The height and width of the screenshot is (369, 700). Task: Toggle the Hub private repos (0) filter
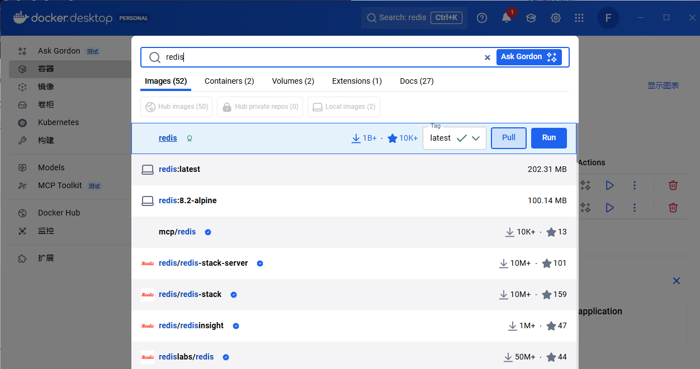260,107
